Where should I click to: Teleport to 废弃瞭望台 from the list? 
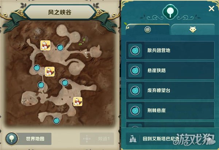click(170, 91)
